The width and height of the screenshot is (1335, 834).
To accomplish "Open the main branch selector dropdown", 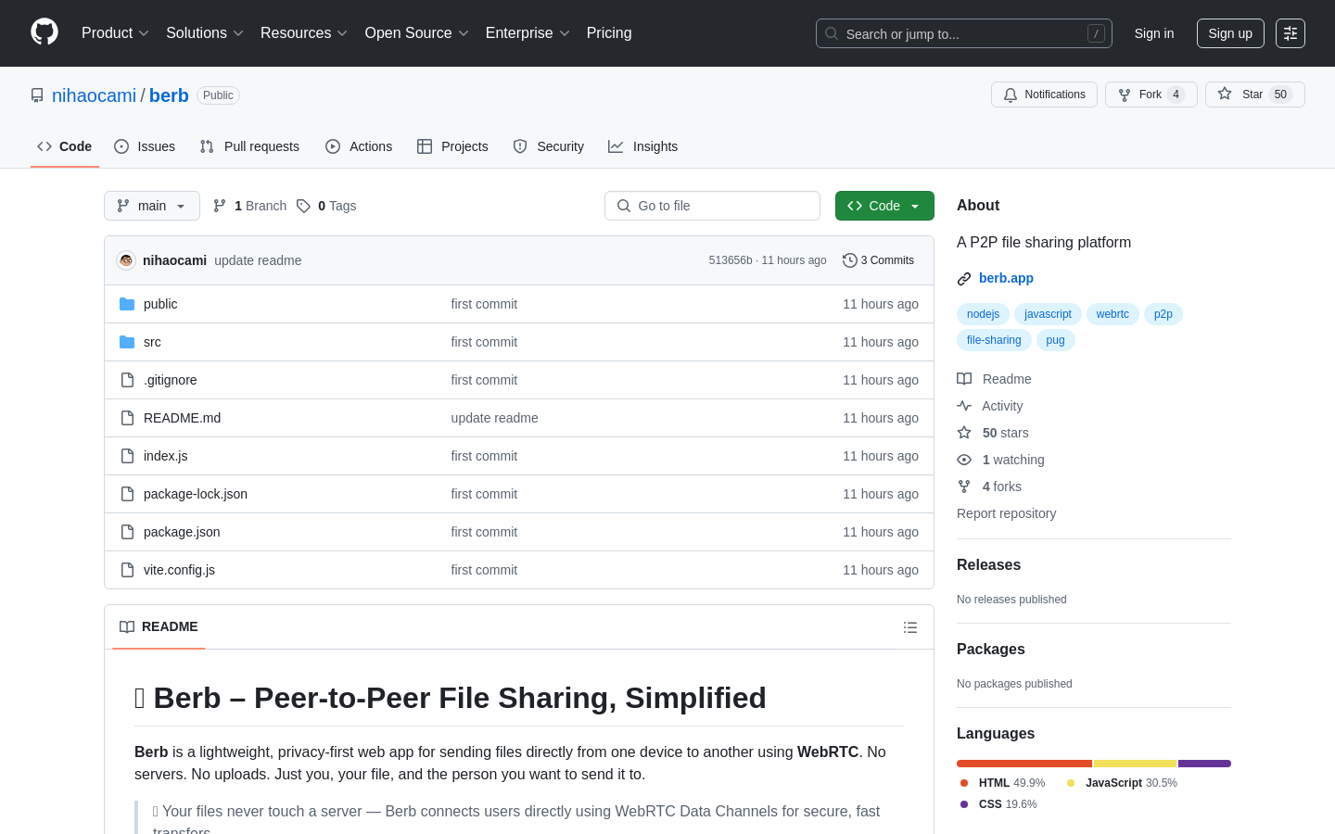I will 152,206.
